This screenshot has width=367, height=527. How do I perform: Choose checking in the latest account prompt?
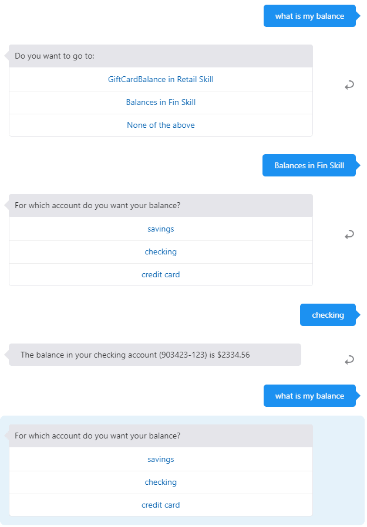point(160,482)
